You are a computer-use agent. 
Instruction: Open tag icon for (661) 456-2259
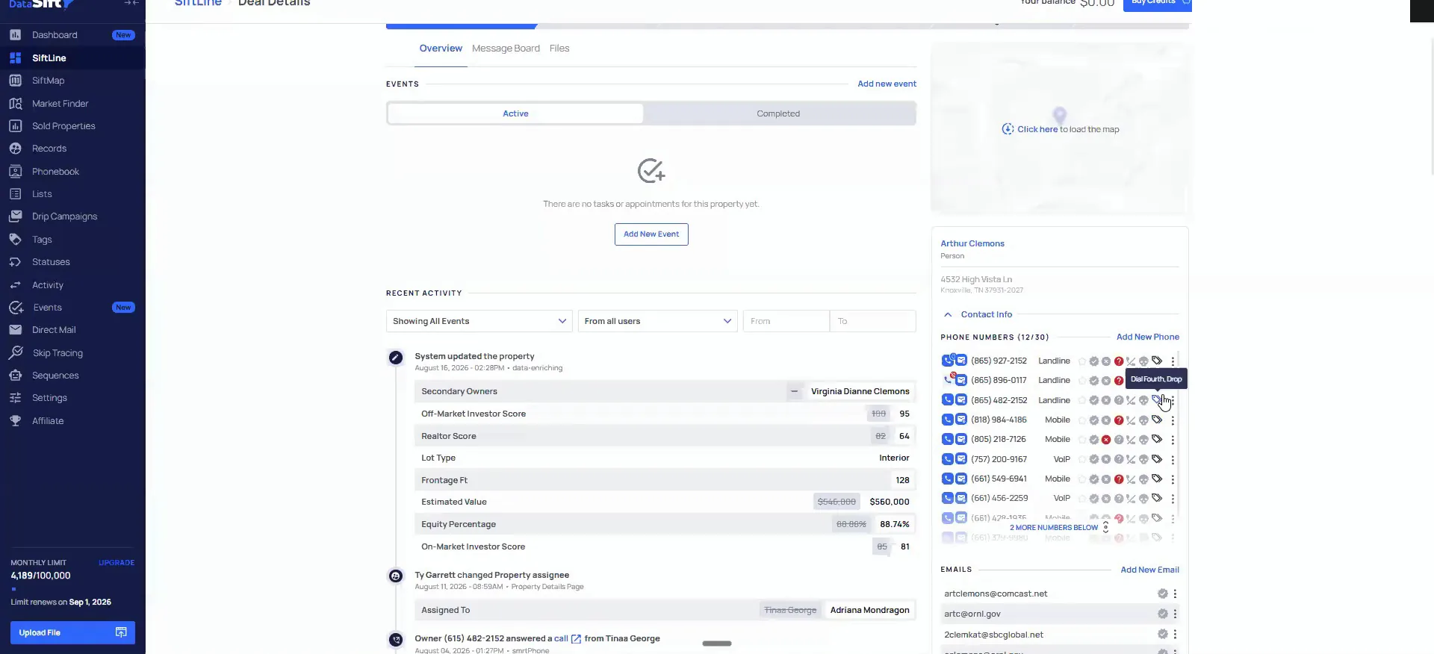point(1157,499)
